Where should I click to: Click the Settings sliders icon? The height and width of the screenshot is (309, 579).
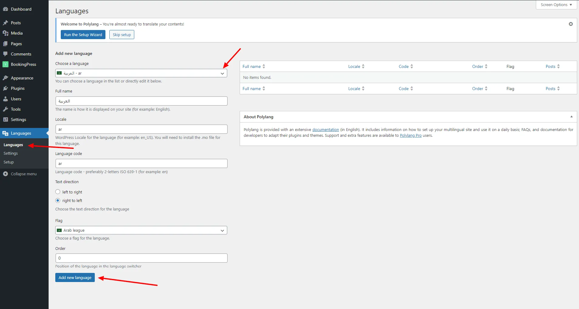tap(5, 119)
